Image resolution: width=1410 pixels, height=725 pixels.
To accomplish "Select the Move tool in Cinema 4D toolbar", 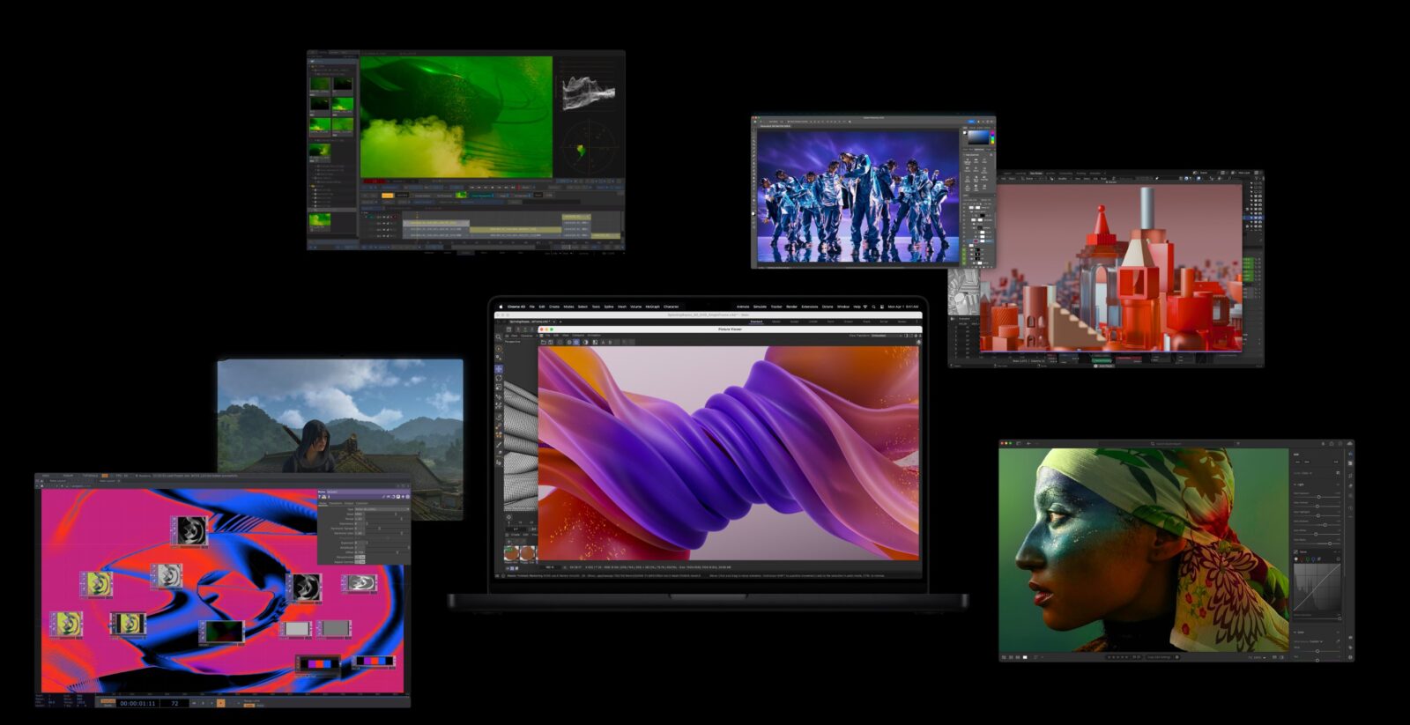I will [x=499, y=368].
